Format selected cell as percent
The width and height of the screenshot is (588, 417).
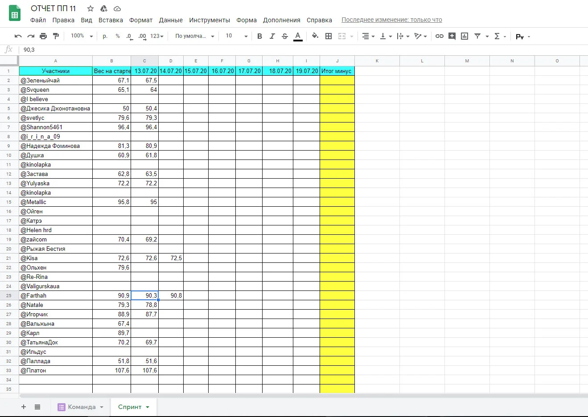(118, 36)
